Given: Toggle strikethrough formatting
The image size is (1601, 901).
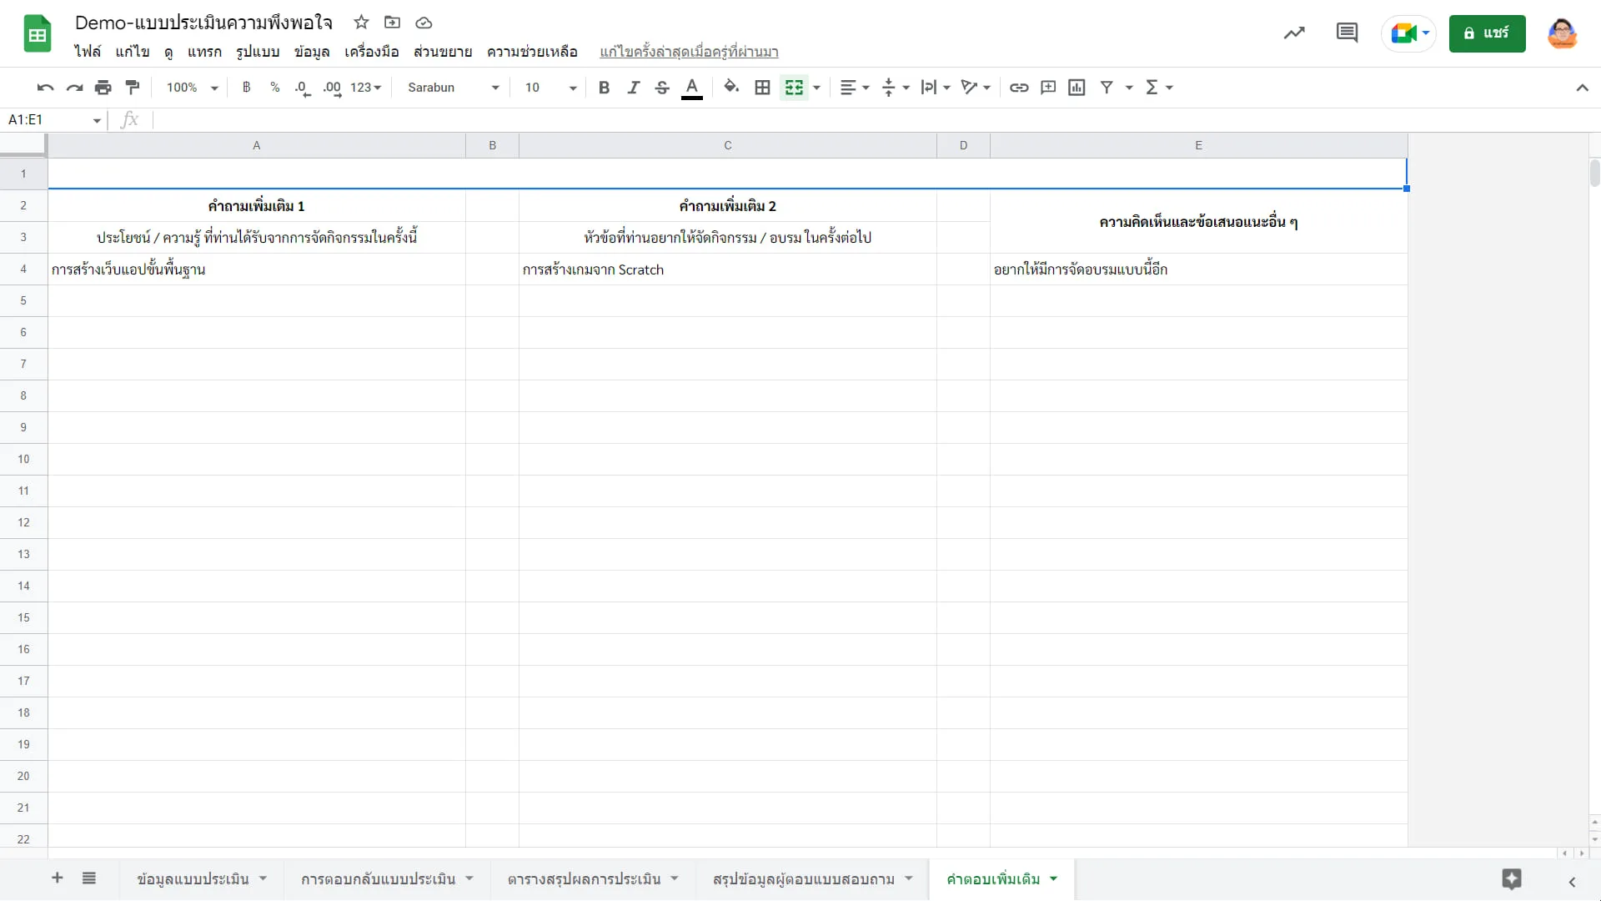Looking at the screenshot, I should tap(662, 87).
